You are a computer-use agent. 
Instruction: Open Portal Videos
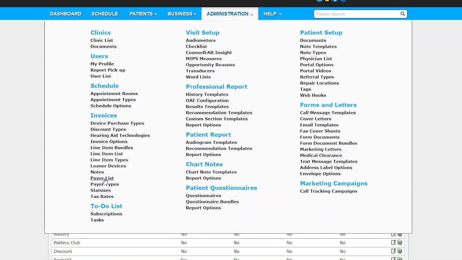point(315,71)
